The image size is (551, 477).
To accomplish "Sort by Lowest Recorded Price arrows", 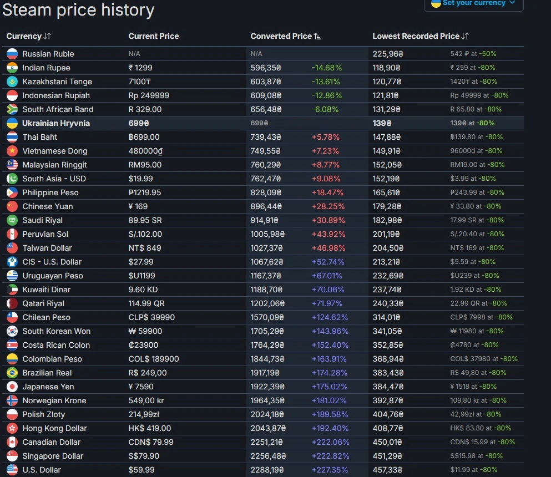I will 465,36.
